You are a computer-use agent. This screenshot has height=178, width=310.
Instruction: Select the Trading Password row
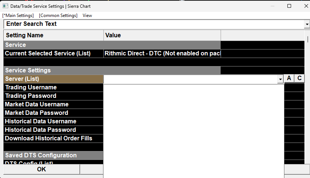pyautogui.click(x=53, y=96)
